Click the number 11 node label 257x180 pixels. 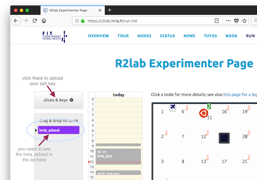tap(209, 118)
